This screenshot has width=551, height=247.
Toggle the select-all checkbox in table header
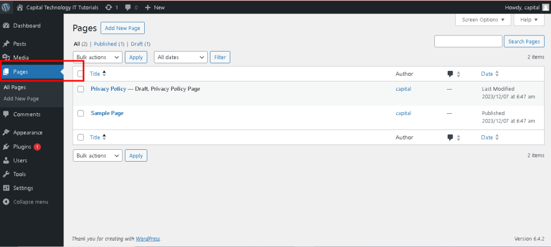(81, 74)
